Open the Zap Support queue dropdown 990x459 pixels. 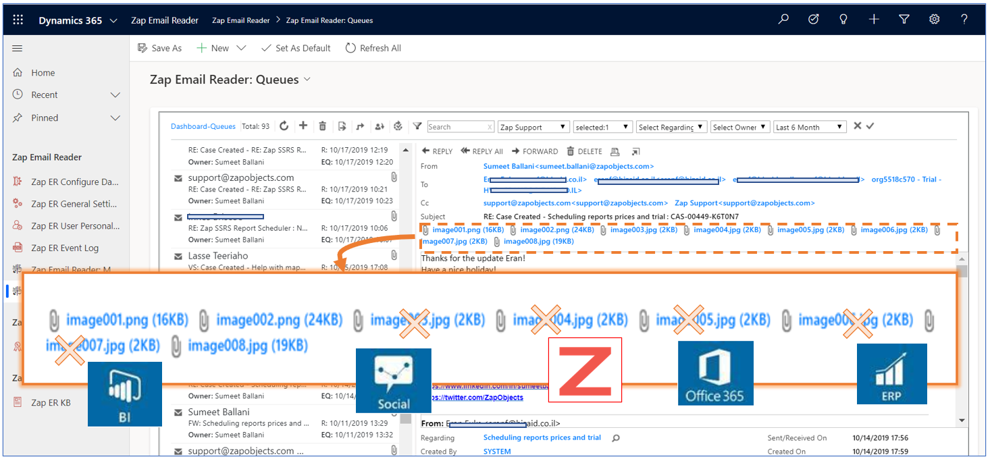(533, 127)
